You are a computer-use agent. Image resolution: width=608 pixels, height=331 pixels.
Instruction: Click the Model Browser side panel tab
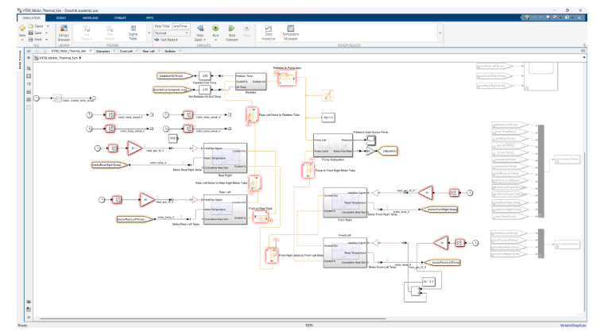click(x=20, y=61)
